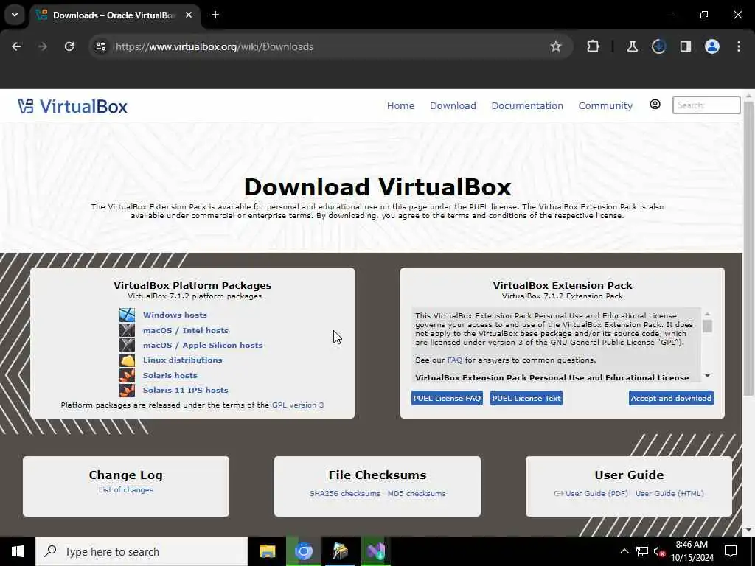Open the Chrome profile avatar
This screenshot has width=755, height=566.
point(712,46)
